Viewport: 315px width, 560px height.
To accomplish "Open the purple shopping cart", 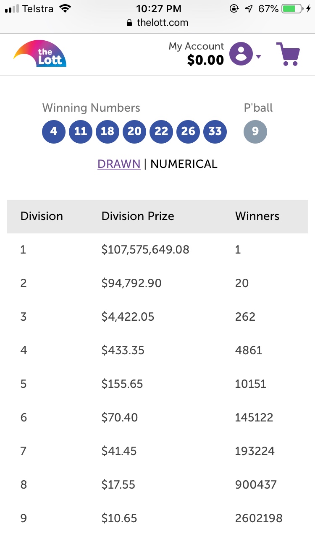I will coord(288,54).
